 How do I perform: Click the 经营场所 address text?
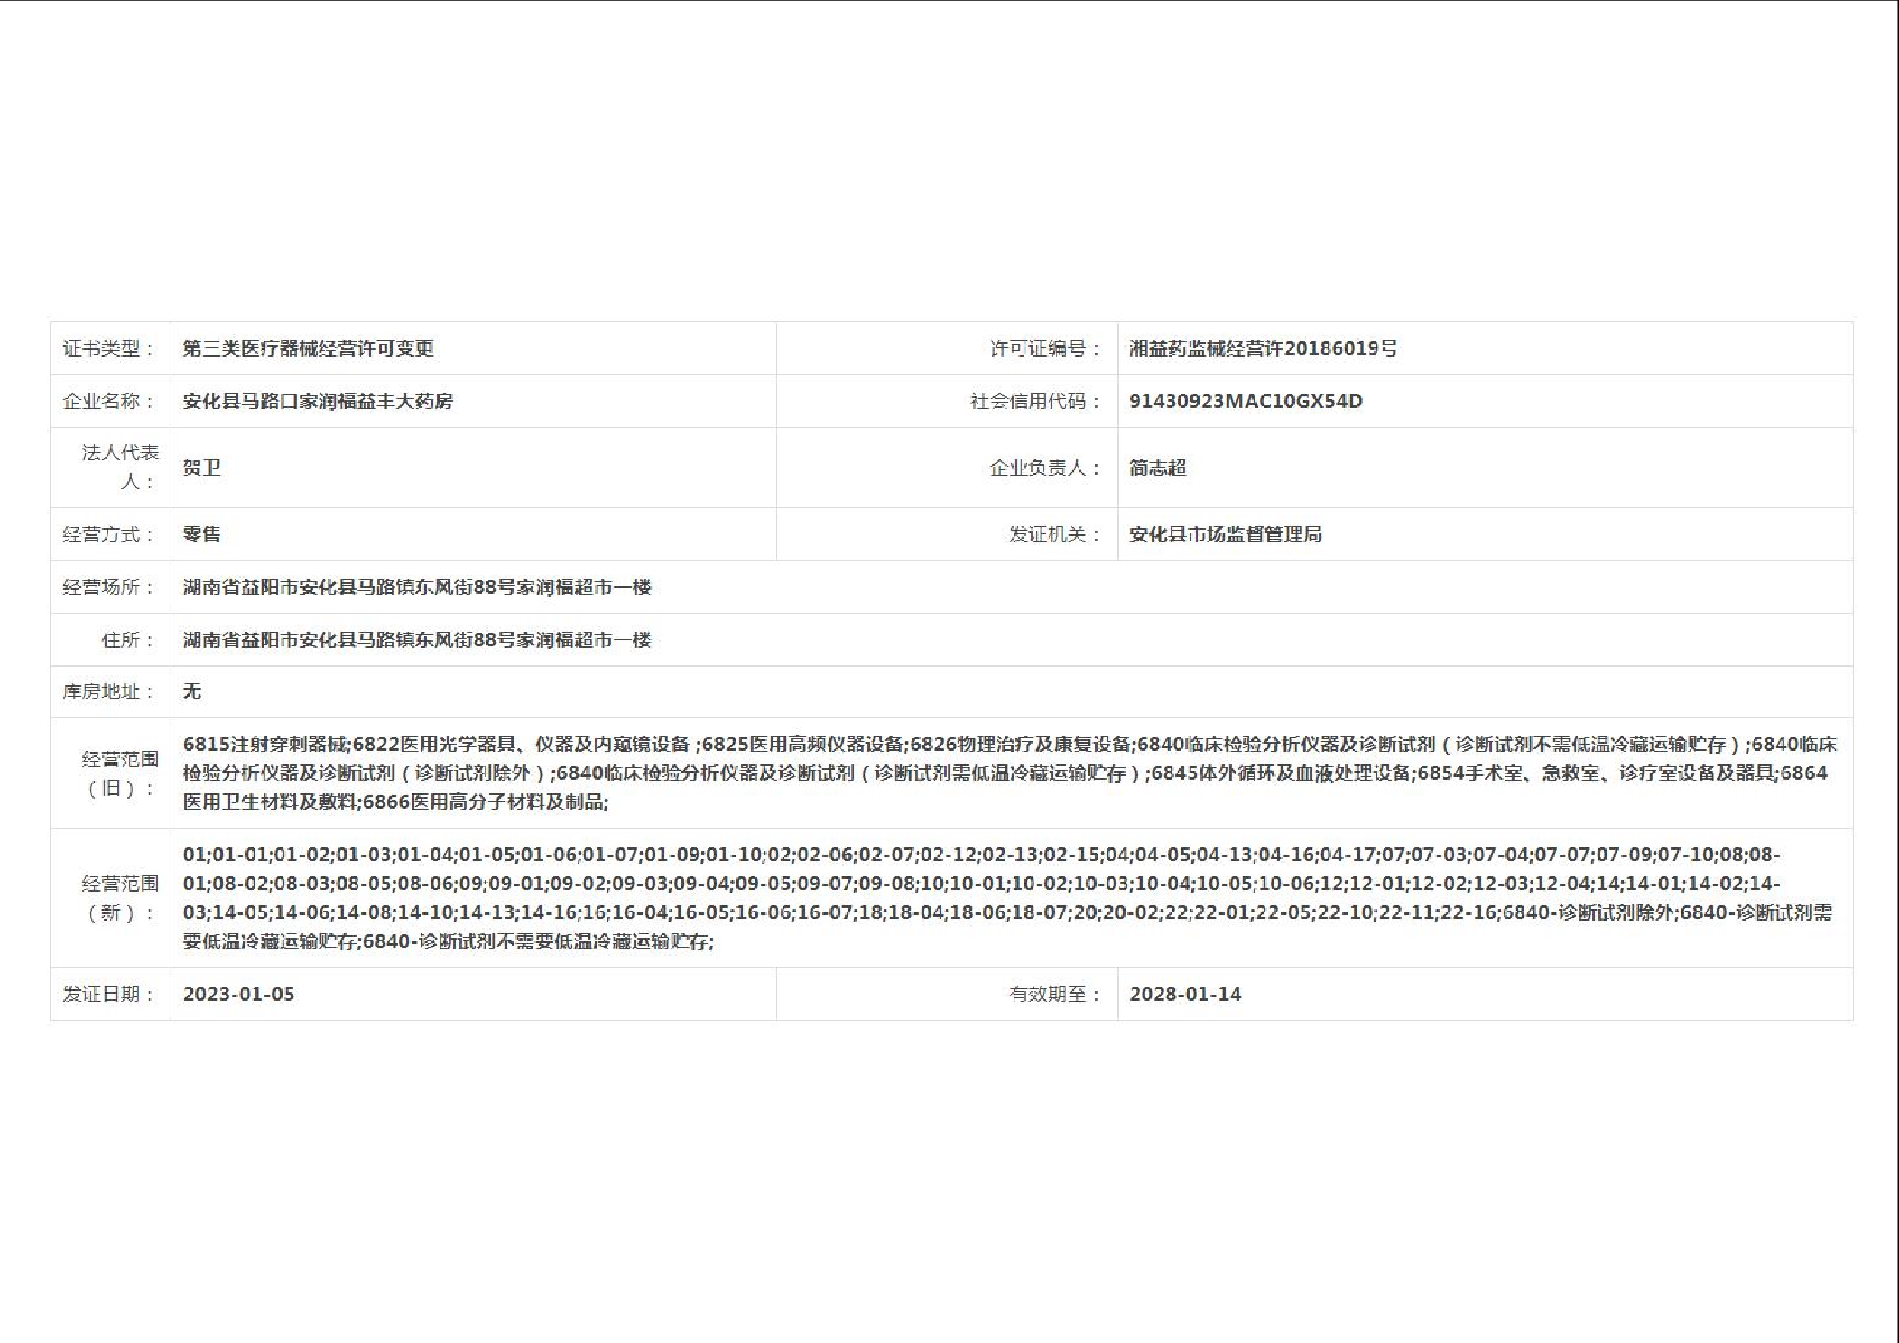coord(416,587)
